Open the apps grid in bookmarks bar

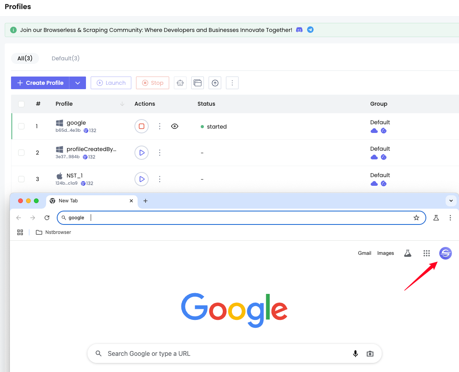(x=20, y=232)
